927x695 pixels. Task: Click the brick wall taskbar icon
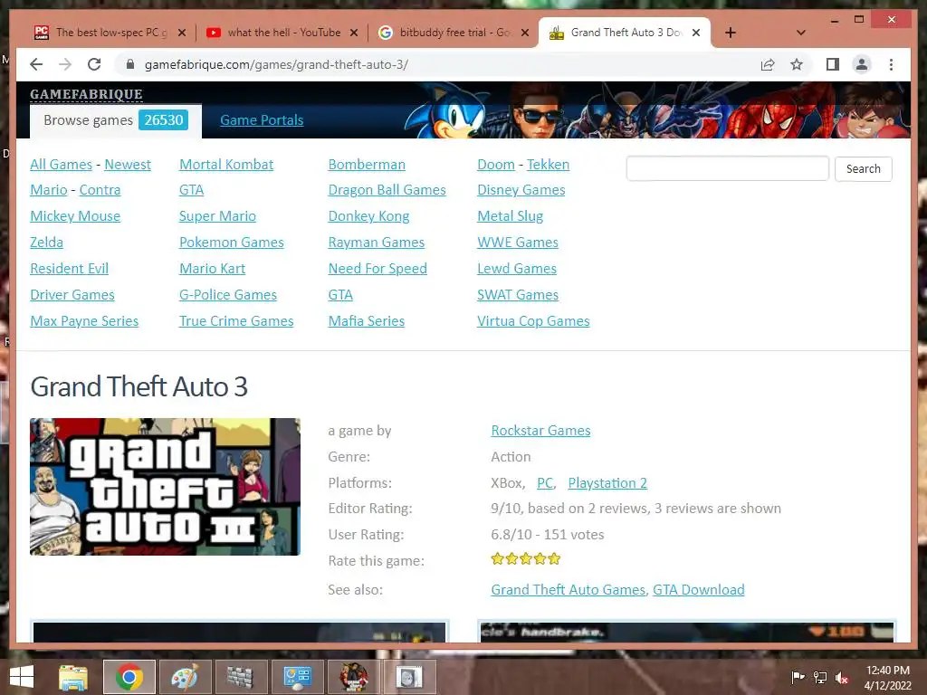(x=239, y=677)
